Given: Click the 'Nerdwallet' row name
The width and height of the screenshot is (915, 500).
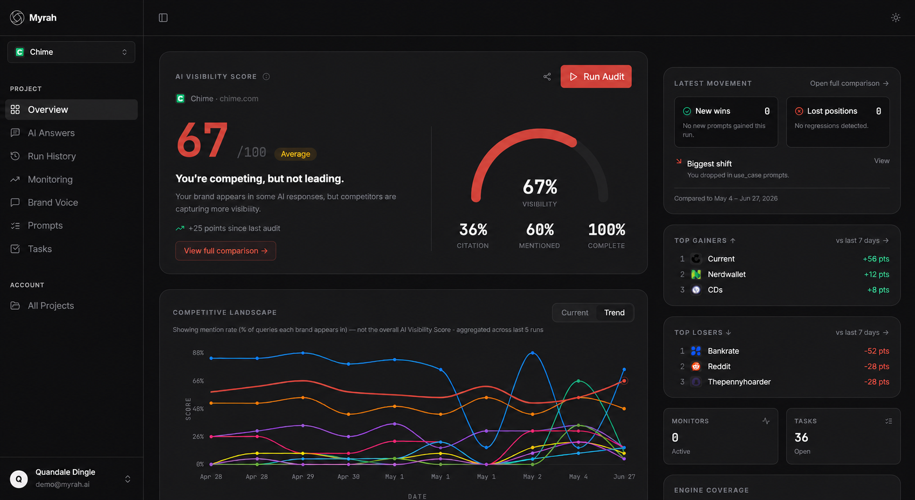Looking at the screenshot, I should tap(727, 275).
